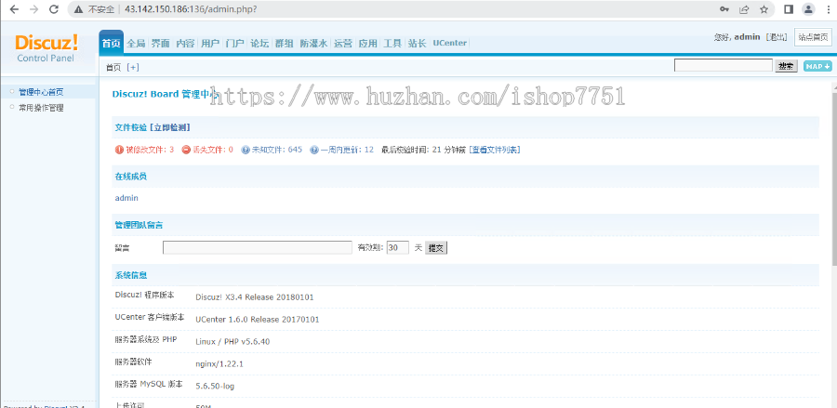Viewport: 837px width, 408px height.
Task: Open the 应用 menu tab
Action: coord(367,43)
